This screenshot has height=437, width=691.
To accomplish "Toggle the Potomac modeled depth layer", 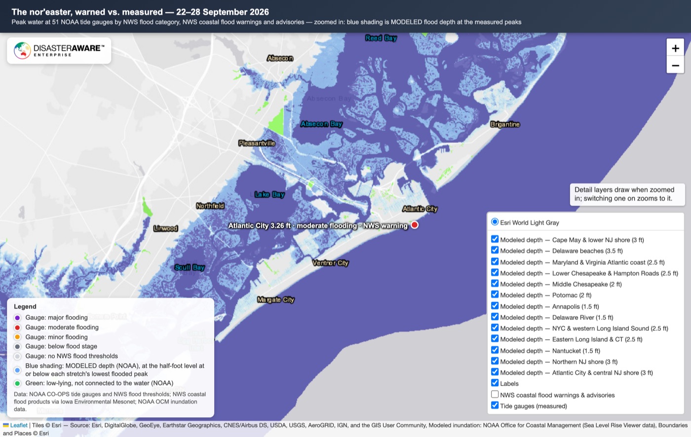I will click(x=495, y=294).
